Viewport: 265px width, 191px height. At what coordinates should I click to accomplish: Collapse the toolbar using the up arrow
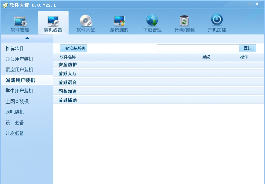click(26, 38)
